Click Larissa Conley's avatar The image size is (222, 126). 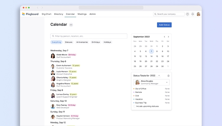tap(53, 95)
